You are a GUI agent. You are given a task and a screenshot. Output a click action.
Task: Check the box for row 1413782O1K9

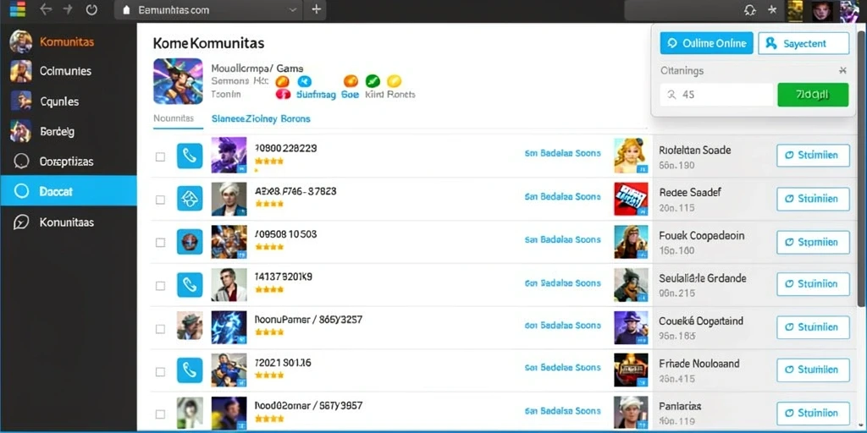coord(160,286)
